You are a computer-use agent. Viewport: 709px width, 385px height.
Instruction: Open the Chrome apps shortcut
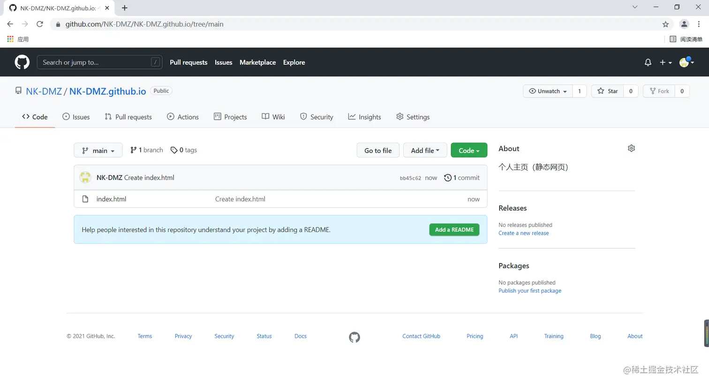point(18,39)
